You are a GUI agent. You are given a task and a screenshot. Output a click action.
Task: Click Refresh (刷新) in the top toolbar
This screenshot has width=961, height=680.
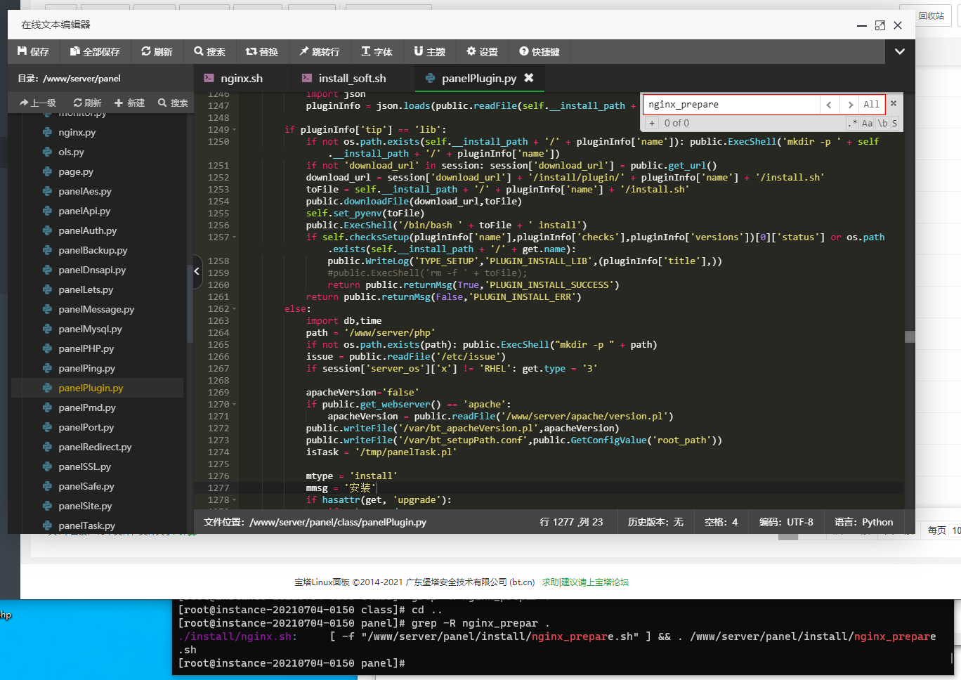point(157,51)
